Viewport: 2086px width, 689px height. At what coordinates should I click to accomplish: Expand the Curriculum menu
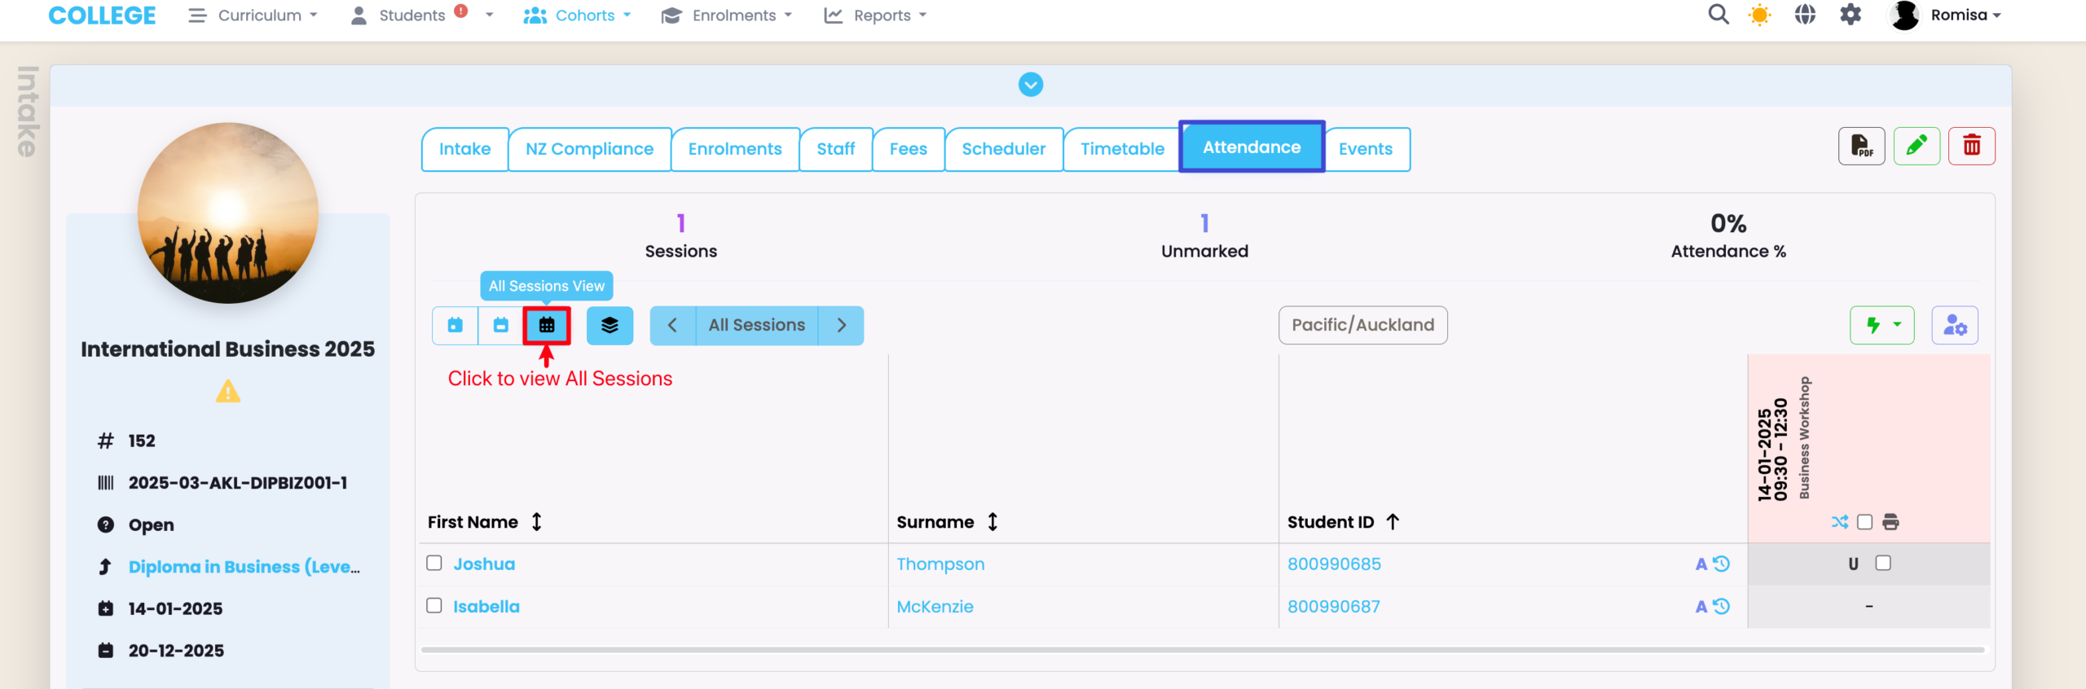253,15
